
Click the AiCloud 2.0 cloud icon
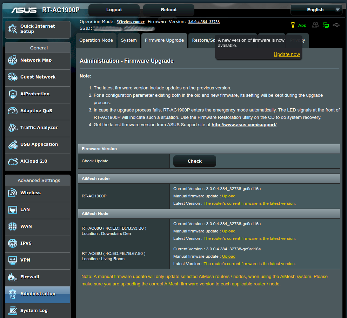pyautogui.click(x=13, y=161)
